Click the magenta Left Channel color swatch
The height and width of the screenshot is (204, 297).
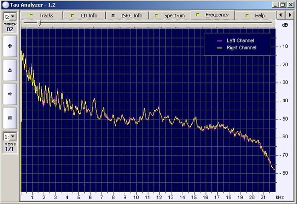(x=219, y=41)
